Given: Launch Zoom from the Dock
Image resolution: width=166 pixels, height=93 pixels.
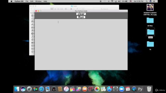Looking at the screenshot, I should coord(122,89).
